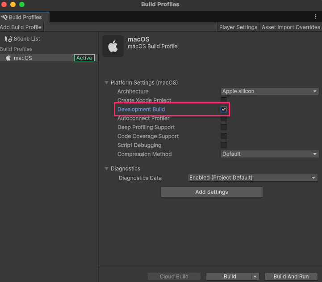Open the Compression Method dropdown
Viewport: 322px width, 282px height.
[270, 154]
